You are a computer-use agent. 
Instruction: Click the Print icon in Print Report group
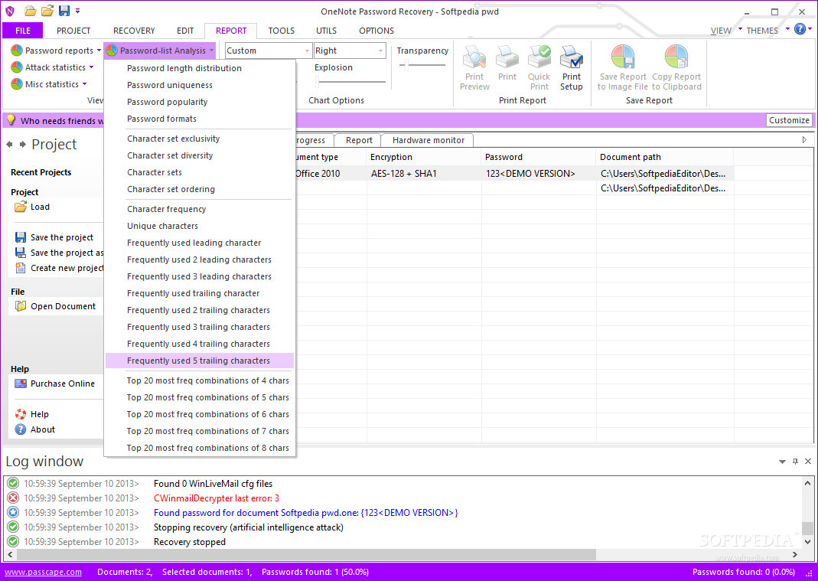pos(507,57)
